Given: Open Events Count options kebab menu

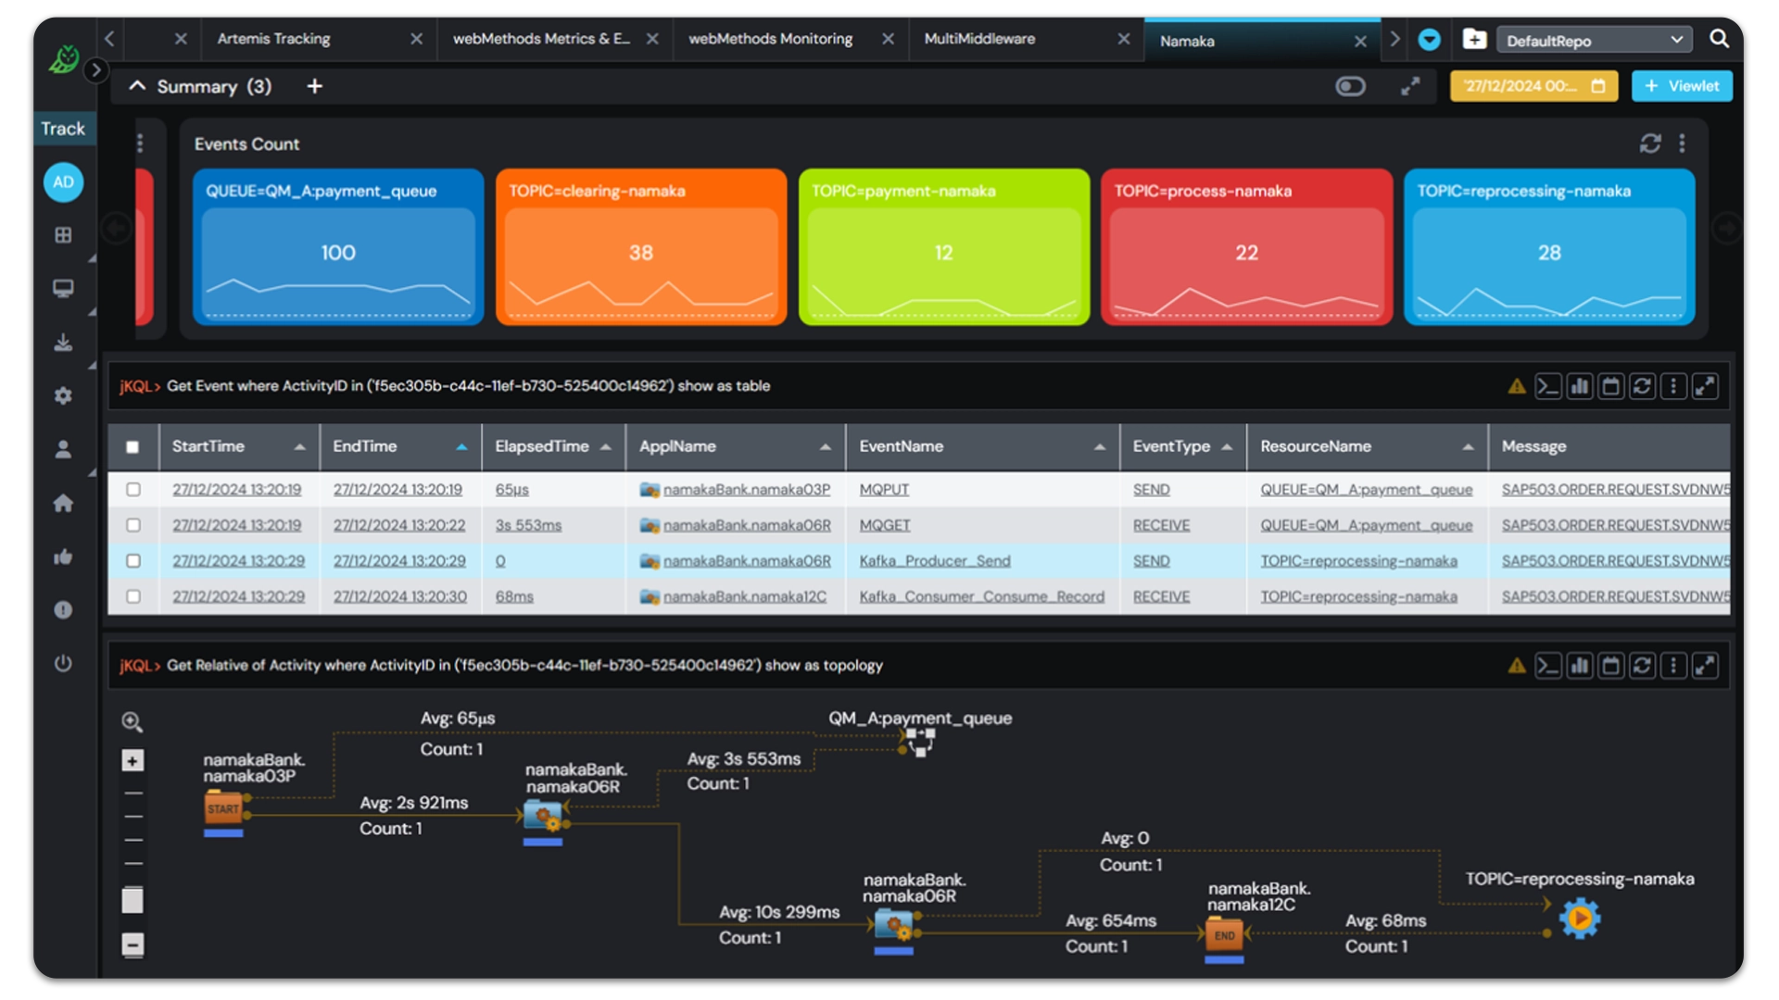Looking at the screenshot, I should [1682, 144].
